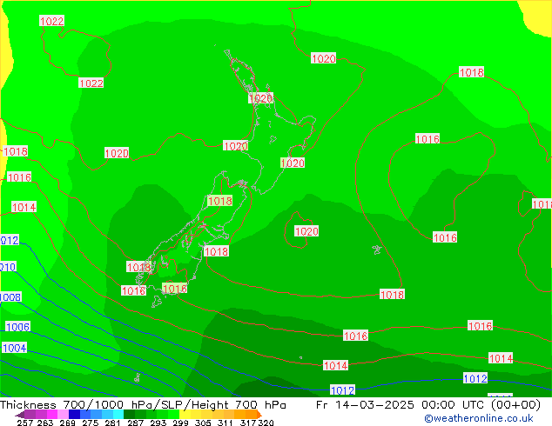Click the legend value 287

point(135,423)
